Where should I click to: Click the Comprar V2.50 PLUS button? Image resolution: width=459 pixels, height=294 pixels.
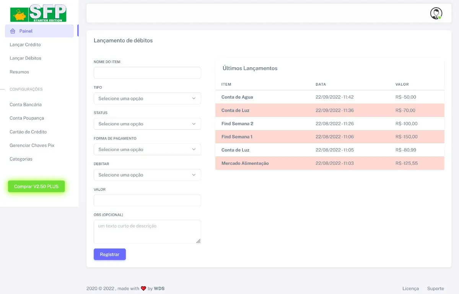36,187
